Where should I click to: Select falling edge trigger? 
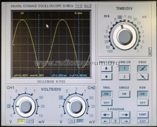pyautogui.click(x=143, y=77)
